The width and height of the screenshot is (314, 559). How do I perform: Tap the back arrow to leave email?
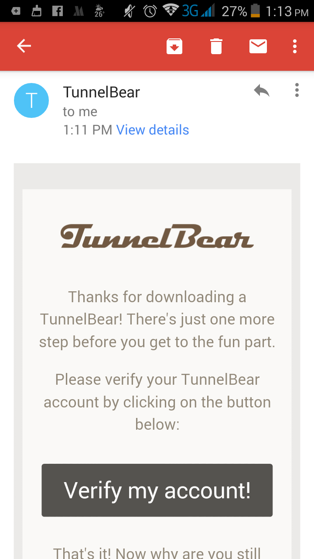tap(24, 46)
